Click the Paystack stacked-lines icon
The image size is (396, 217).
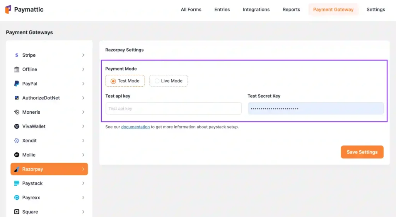(x=17, y=183)
